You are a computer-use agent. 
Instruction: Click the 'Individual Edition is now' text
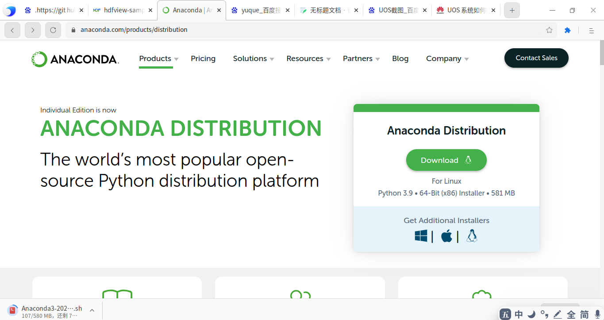78,110
